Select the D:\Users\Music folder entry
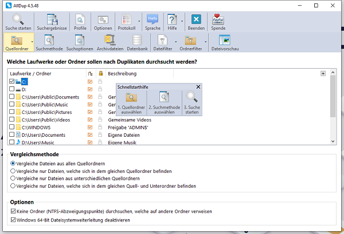The height and width of the screenshot is (234, 344). coord(38,142)
